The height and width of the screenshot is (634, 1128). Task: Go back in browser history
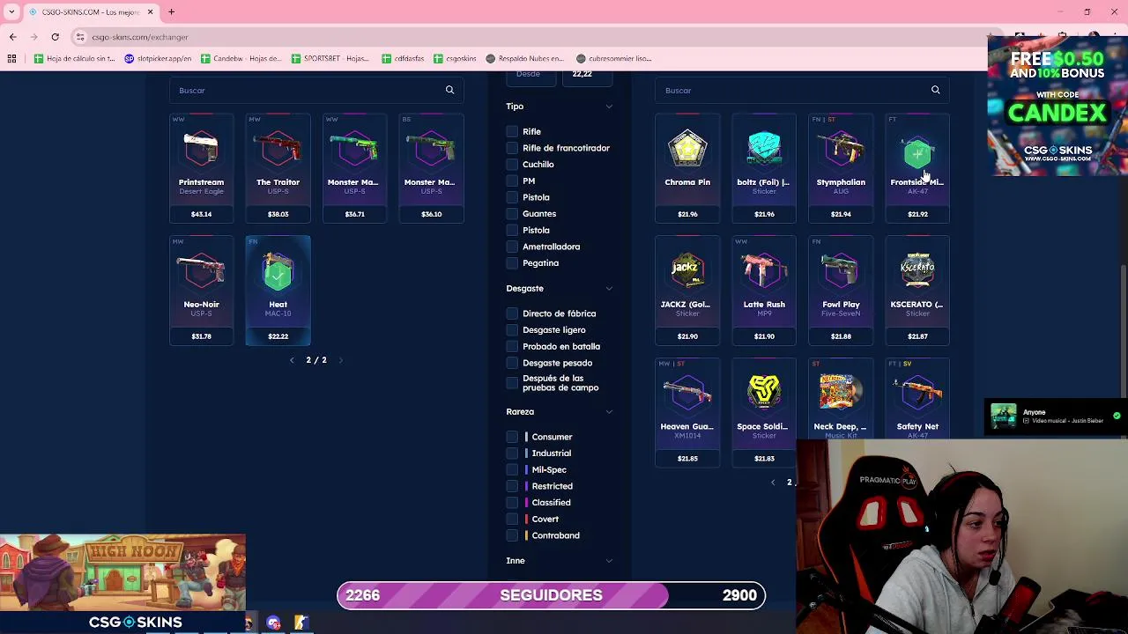[12, 37]
